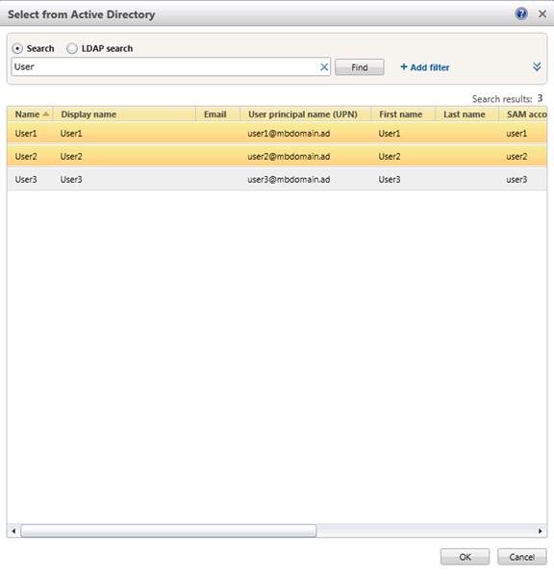Select the User1 row
This screenshot has width=554, height=580.
pos(277,133)
